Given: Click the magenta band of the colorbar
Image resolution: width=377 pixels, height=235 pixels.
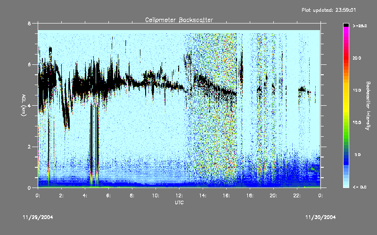Looking at the screenshot, I should pos(346,31).
